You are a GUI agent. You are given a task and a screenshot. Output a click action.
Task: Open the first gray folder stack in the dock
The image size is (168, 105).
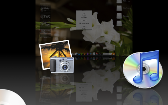[104, 54]
